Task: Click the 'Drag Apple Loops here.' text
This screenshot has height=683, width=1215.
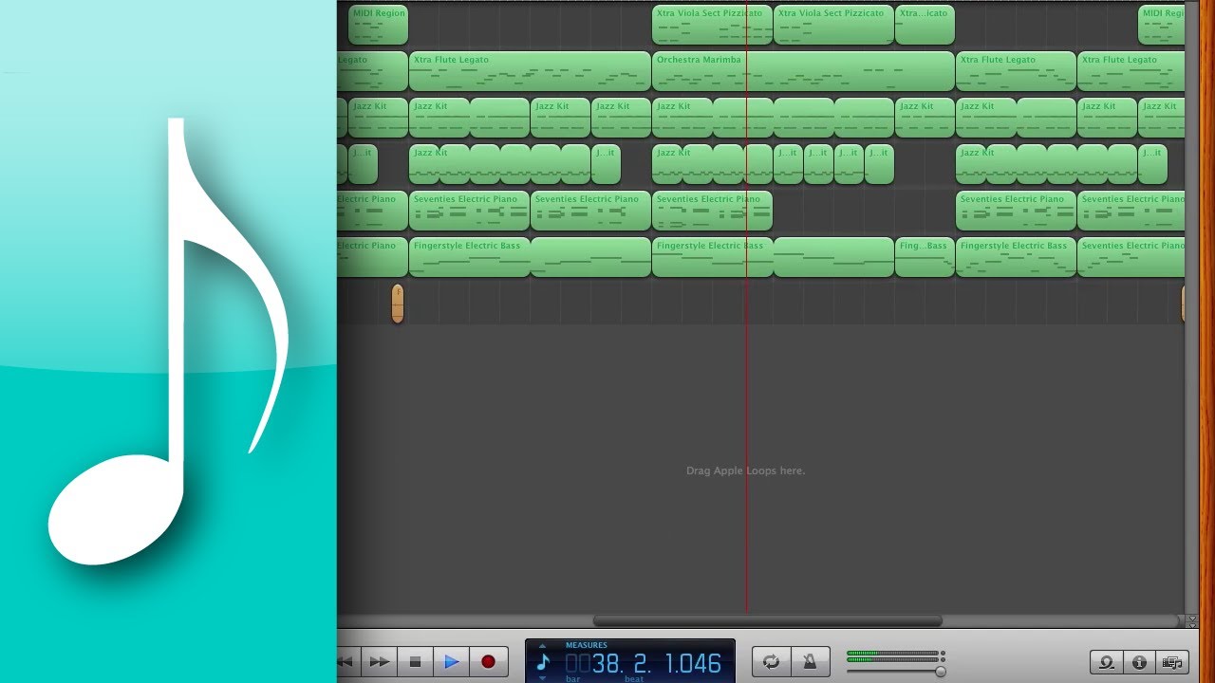Action: pyautogui.click(x=745, y=471)
